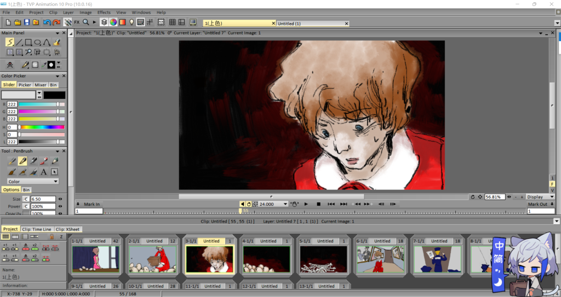This screenshot has width=561, height=297.
Task: Toggle the light table bulb icon
Action: point(131,22)
